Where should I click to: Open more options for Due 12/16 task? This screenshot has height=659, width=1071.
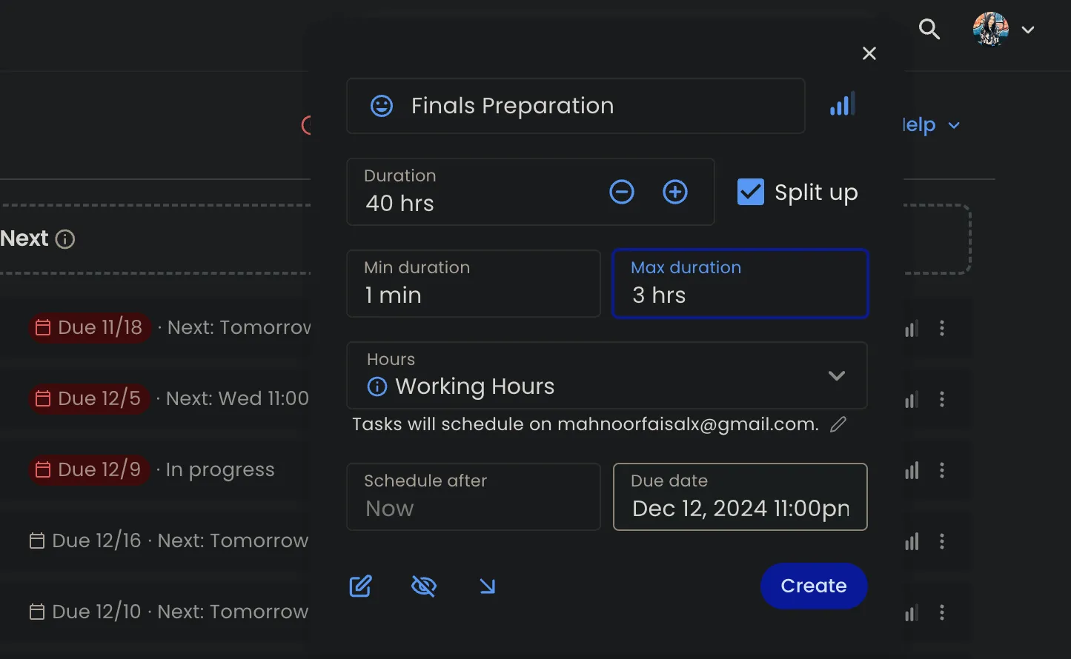[x=942, y=541]
